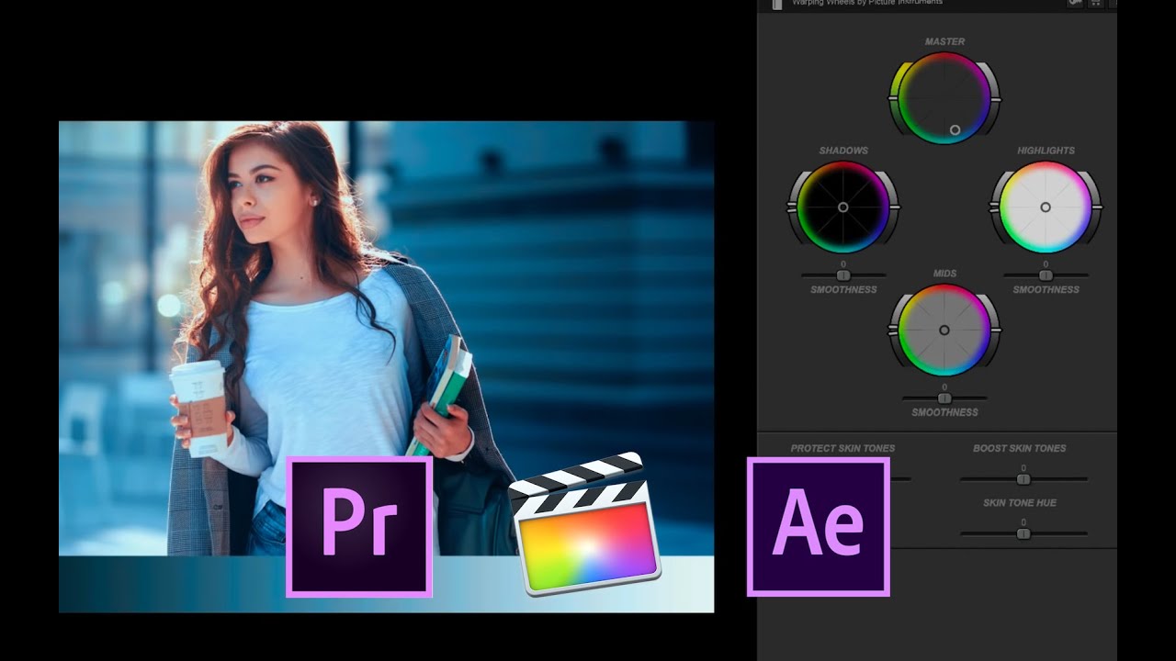Click the Highlights Smoothness slider handle

point(1046,275)
